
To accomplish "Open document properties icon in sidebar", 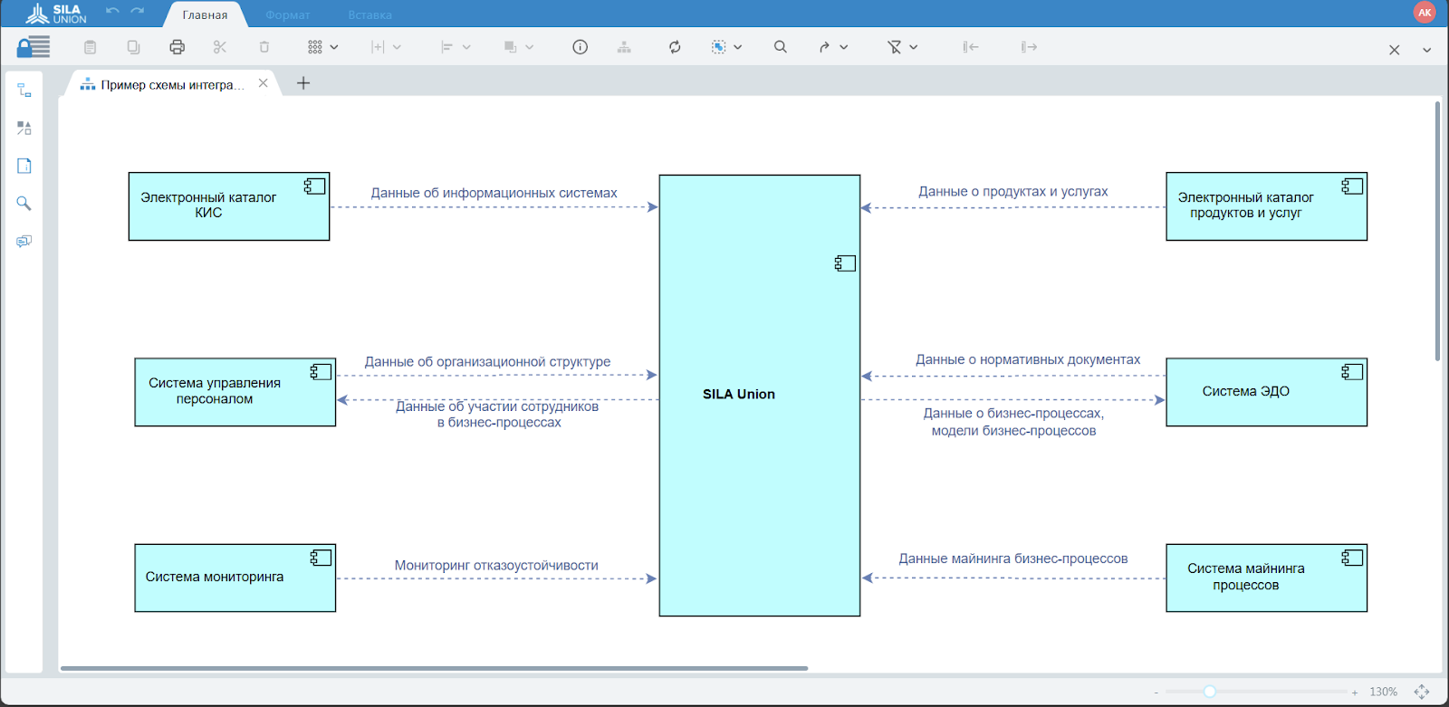I will click(x=24, y=166).
